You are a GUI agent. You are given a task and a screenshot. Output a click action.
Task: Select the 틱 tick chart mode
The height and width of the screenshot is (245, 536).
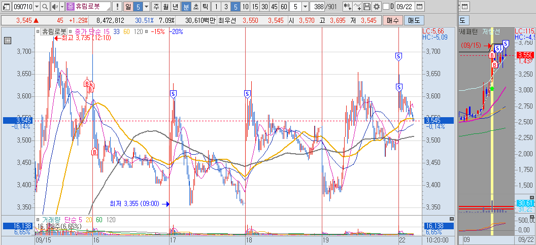(205, 7)
